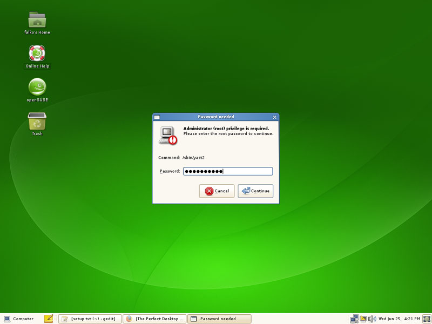Viewport: 432px width, 324px height.
Task: Open network connection tray icon
Action: 354,319
